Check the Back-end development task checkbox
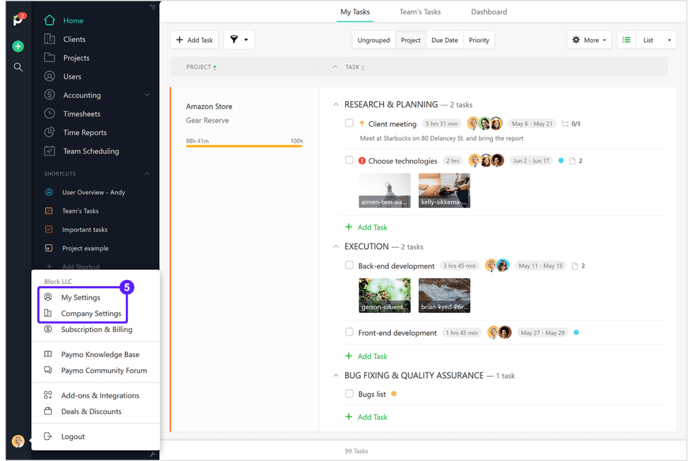Screen dimensions: 692x461 pos(349,265)
